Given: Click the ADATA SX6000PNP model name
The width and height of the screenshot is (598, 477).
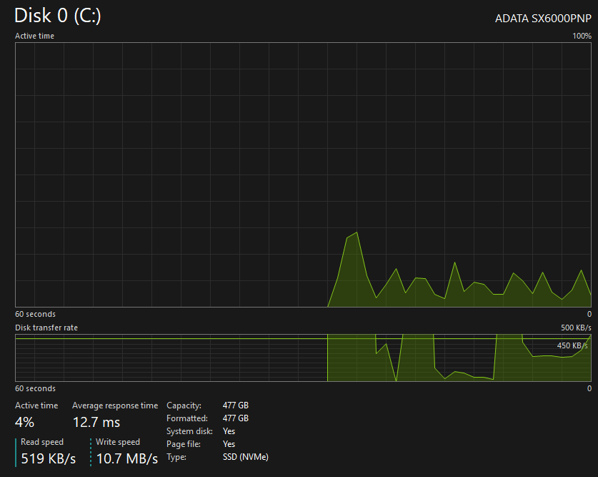Looking at the screenshot, I should point(543,19).
